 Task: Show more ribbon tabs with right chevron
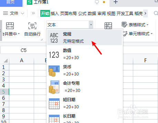click(x=146, y=13)
